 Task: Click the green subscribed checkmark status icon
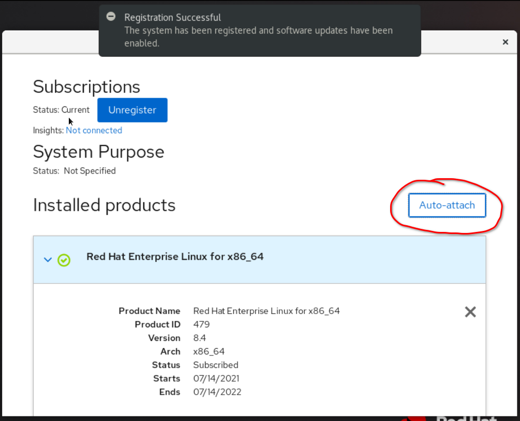point(64,260)
